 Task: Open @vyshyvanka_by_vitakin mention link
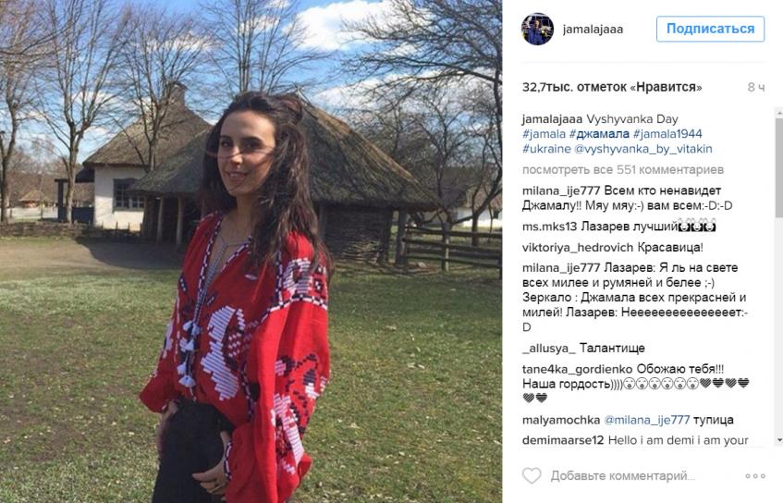pyautogui.click(x=643, y=149)
